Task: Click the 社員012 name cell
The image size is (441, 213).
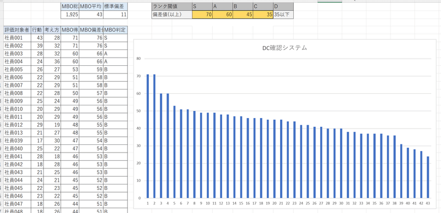Action: (17, 125)
